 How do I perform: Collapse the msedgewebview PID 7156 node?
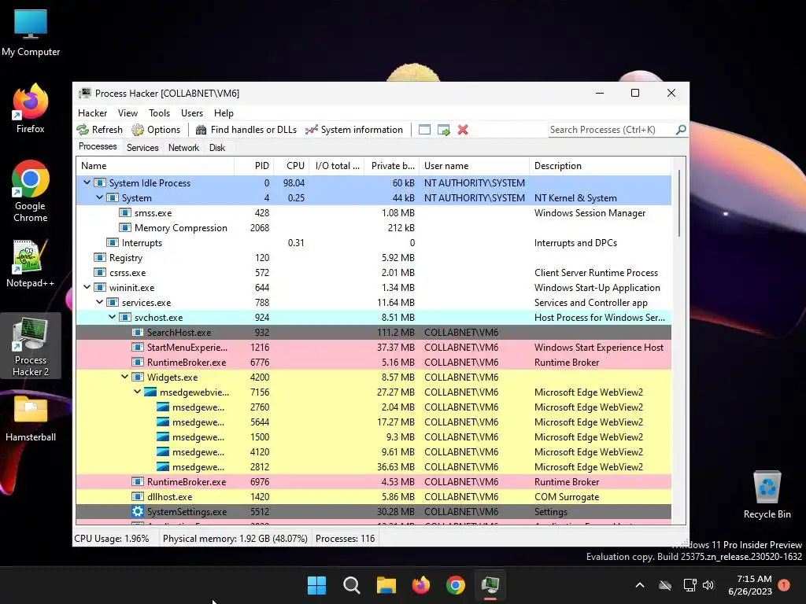tap(137, 392)
